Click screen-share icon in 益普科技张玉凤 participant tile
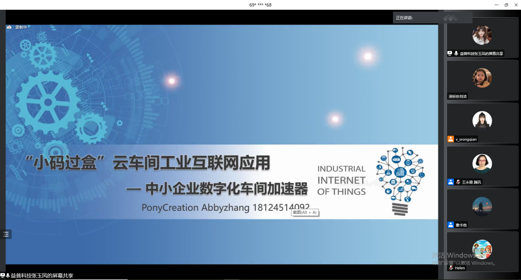This screenshot has width=521, height=280. coord(450,54)
